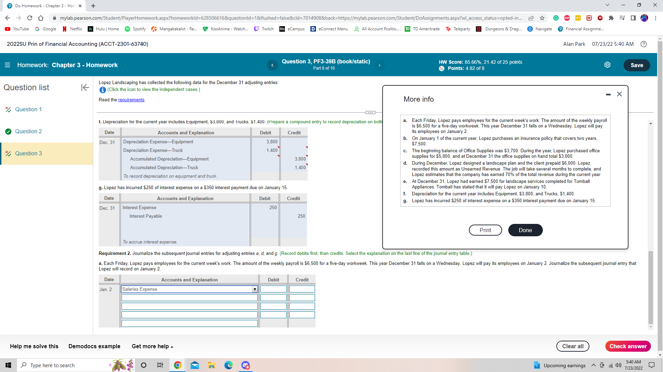Go to previous question arrow
663x372 pixels.
pos(272,65)
